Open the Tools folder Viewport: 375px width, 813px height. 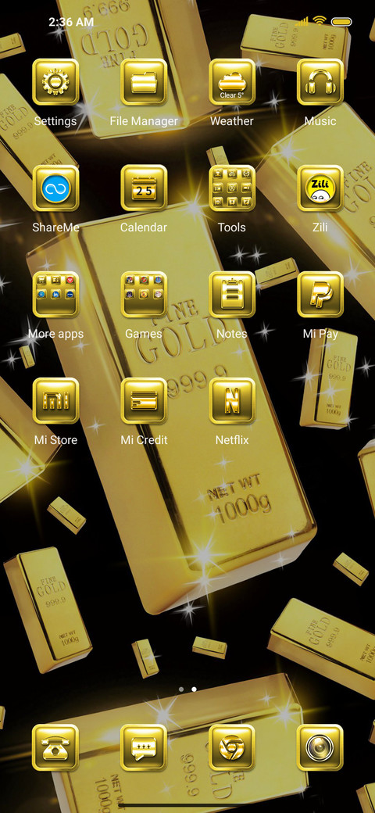[232, 188]
